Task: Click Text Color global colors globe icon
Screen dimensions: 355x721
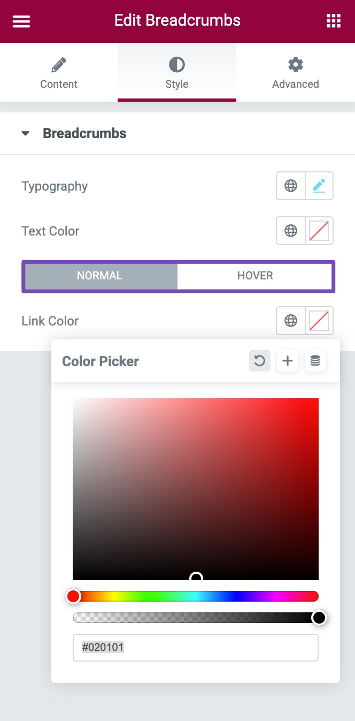Action: pos(291,231)
